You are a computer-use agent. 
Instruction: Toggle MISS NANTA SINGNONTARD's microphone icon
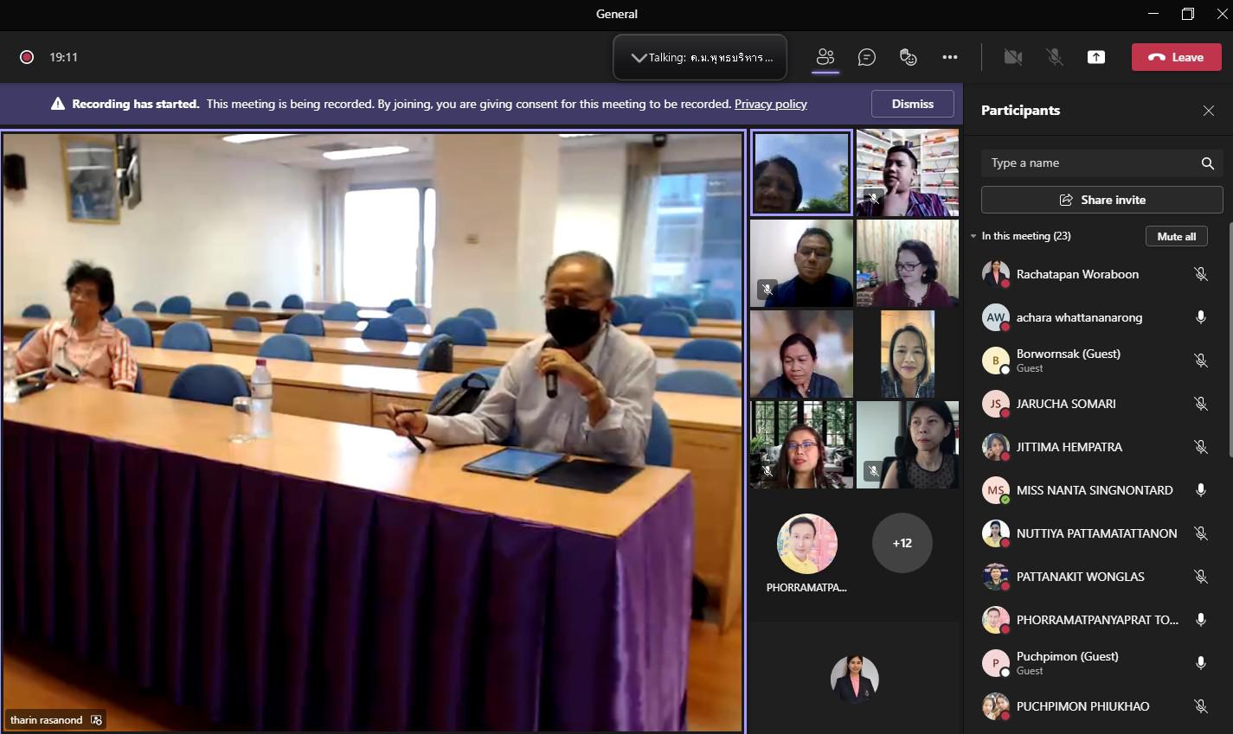1201,490
